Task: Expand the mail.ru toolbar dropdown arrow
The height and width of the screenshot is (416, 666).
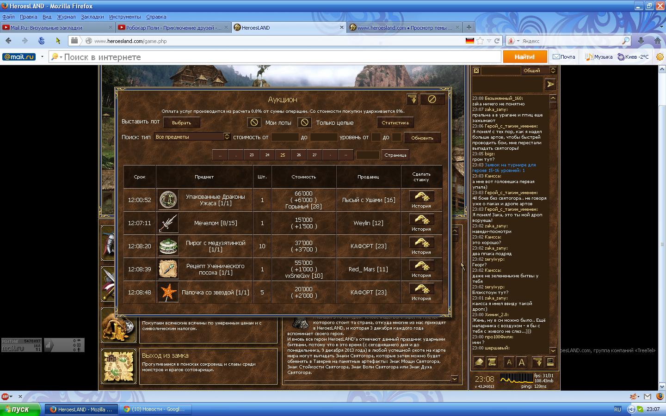Action: point(42,57)
